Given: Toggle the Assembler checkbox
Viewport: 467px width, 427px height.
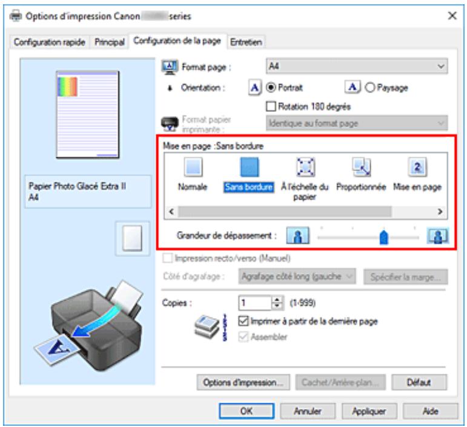Looking at the screenshot, I should coord(243,337).
